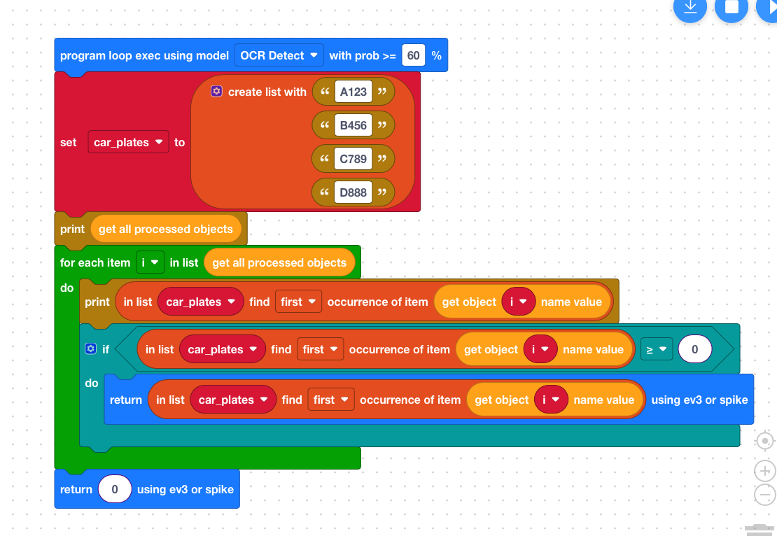The height and width of the screenshot is (536, 777).
Task: Open the OCR Detect model dropdown
Action: pos(279,55)
